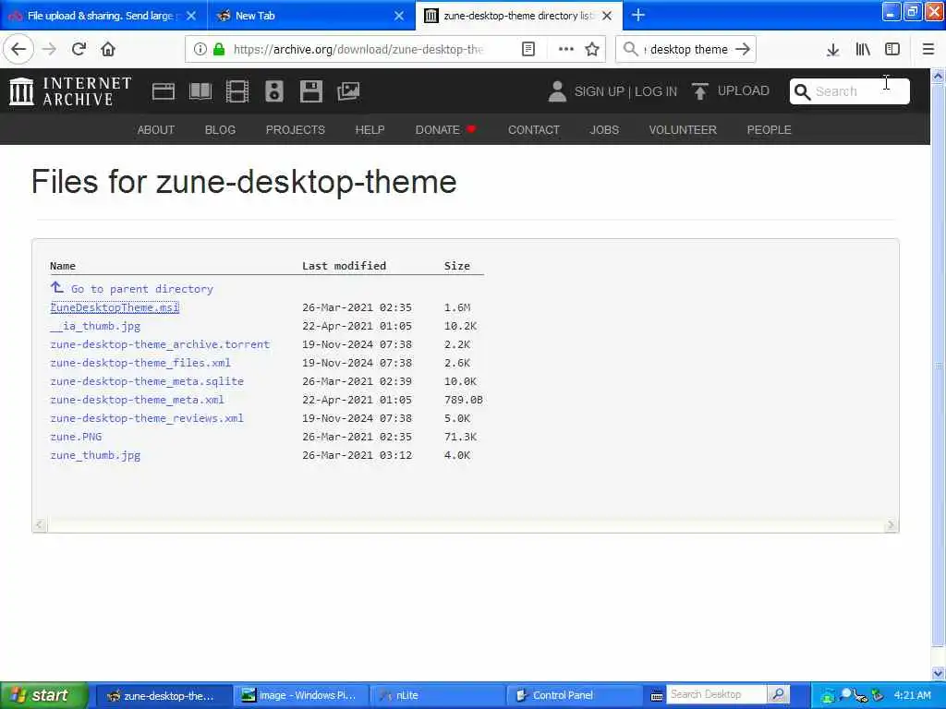Open the Web archive icon
This screenshot has width=946, height=709.
tap(163, 91)
